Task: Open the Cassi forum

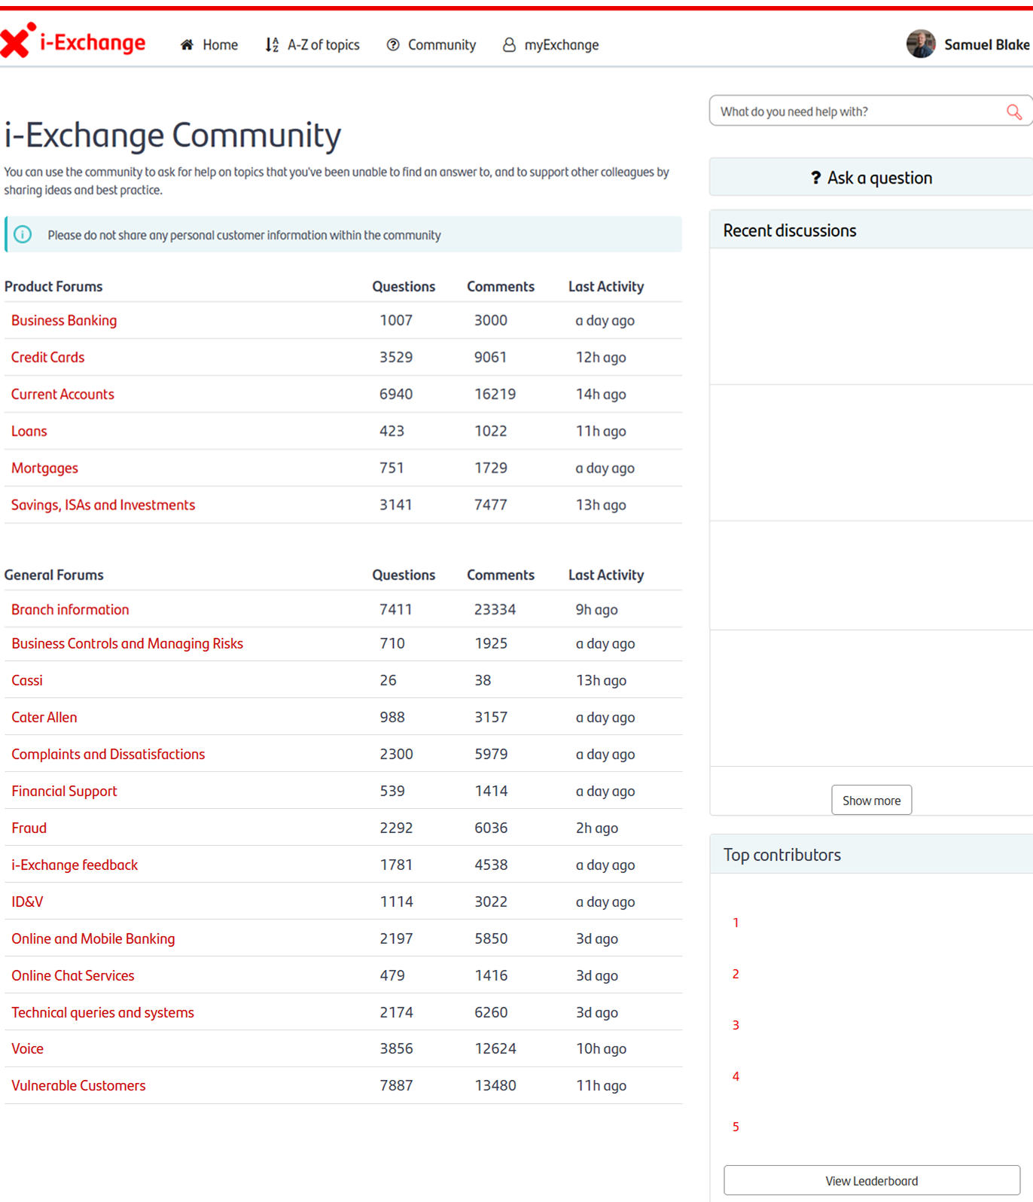Action: point(27,681)
